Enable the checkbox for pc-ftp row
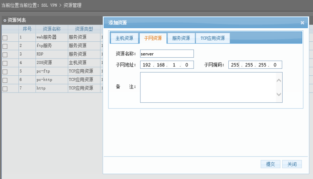Screen dimensions: 313x179 point(5,72)
